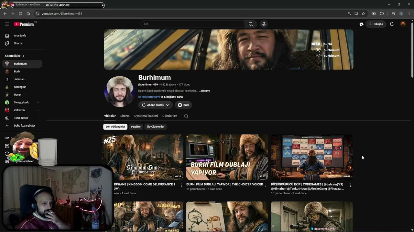
Task: Start voice search with the microphone icon
Action: (264, 24)
